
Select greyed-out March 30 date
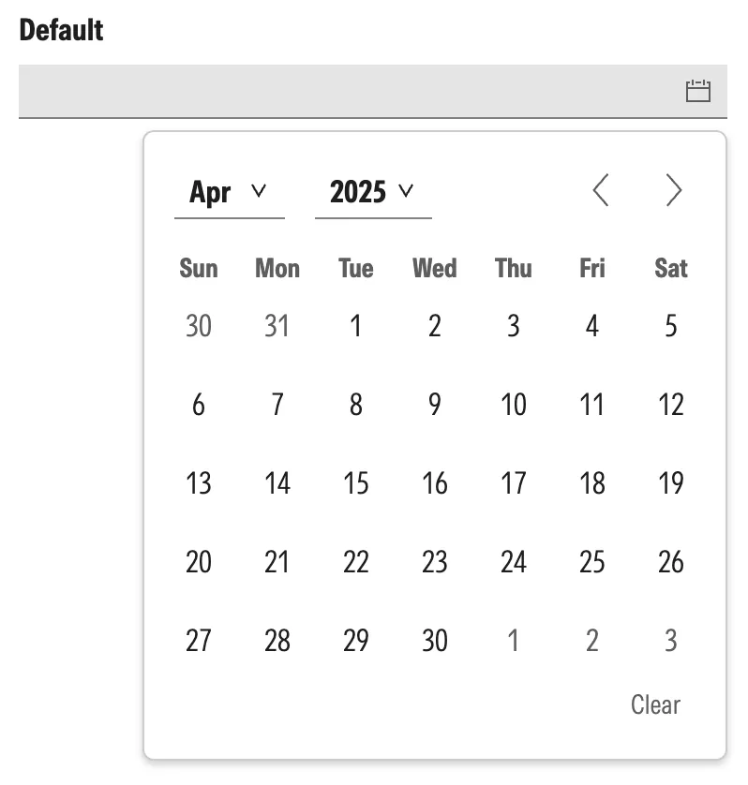(199, 326)
